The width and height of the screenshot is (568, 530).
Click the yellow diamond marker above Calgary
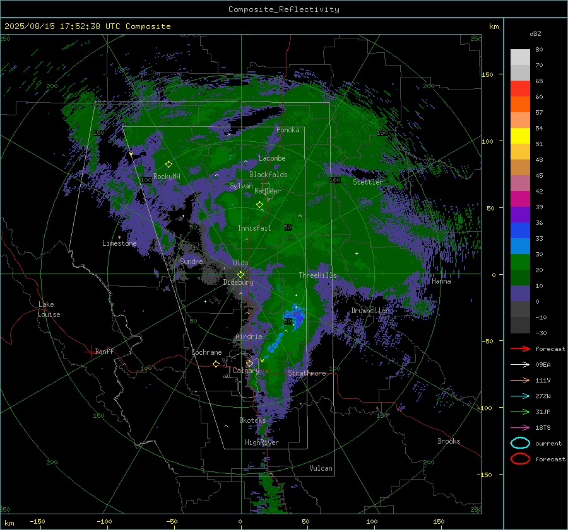pos(249,363)
